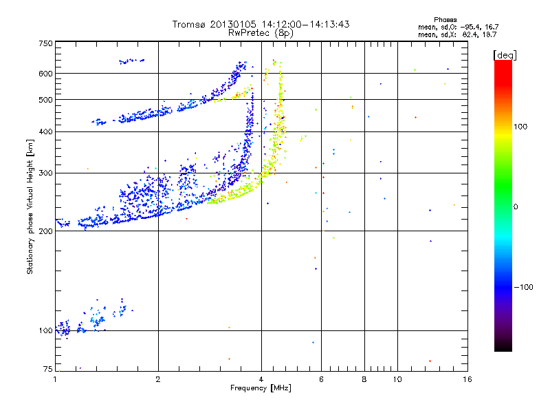Click the 'Stationary phase Virtual Height [km]' axis label

[x=30, y=207]
